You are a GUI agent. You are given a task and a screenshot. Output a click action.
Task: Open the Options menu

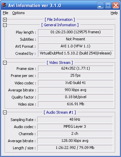pyautogui.click(x=18, y=13)
